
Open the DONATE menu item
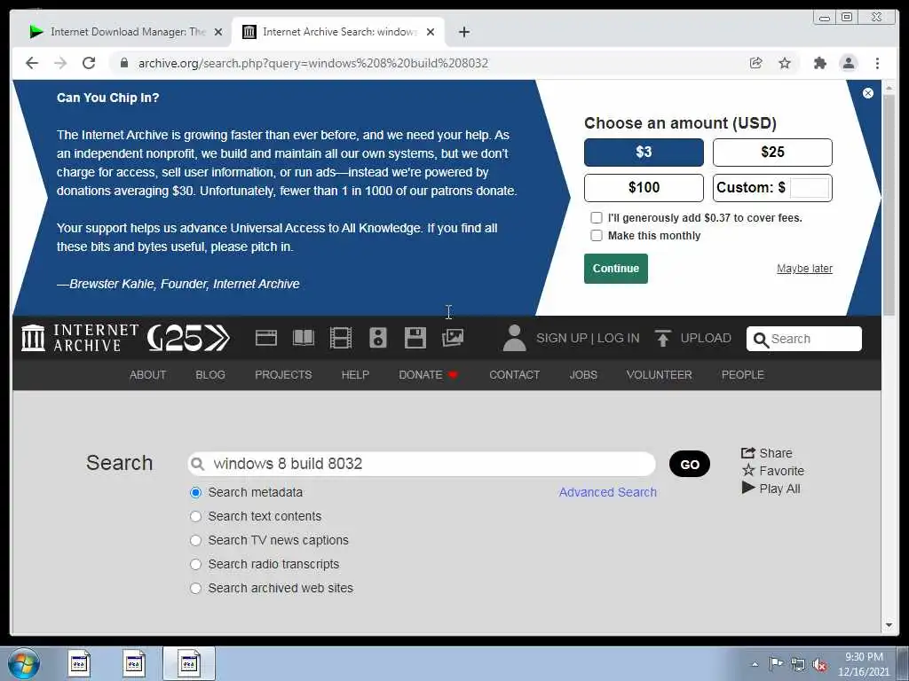(x=428, y=375)
